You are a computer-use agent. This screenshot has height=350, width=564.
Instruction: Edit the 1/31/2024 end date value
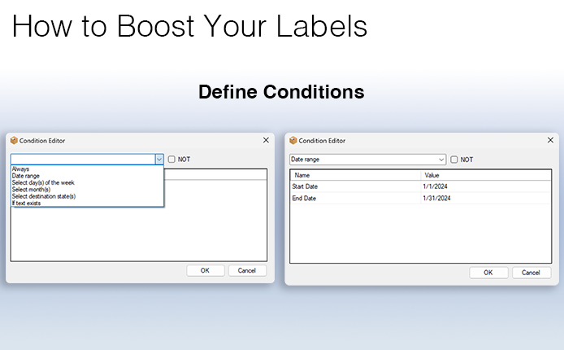click(436, 199)
